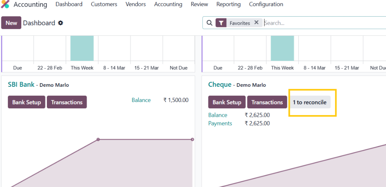Screen dimensions: 386x187
Task: Expand the Reporting menu
Action: click(x=228, y=4)
